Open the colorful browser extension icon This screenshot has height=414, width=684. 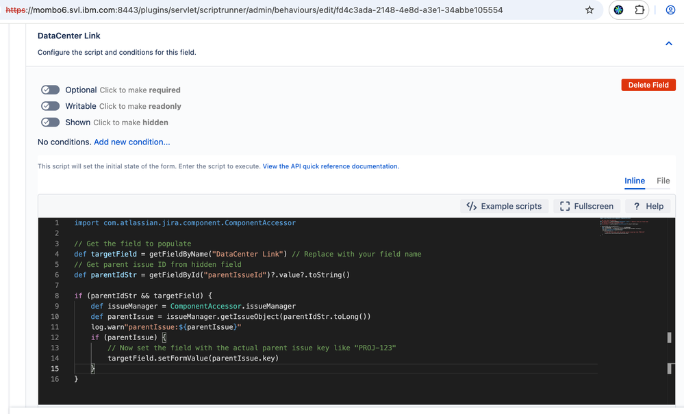pos(618,10)
